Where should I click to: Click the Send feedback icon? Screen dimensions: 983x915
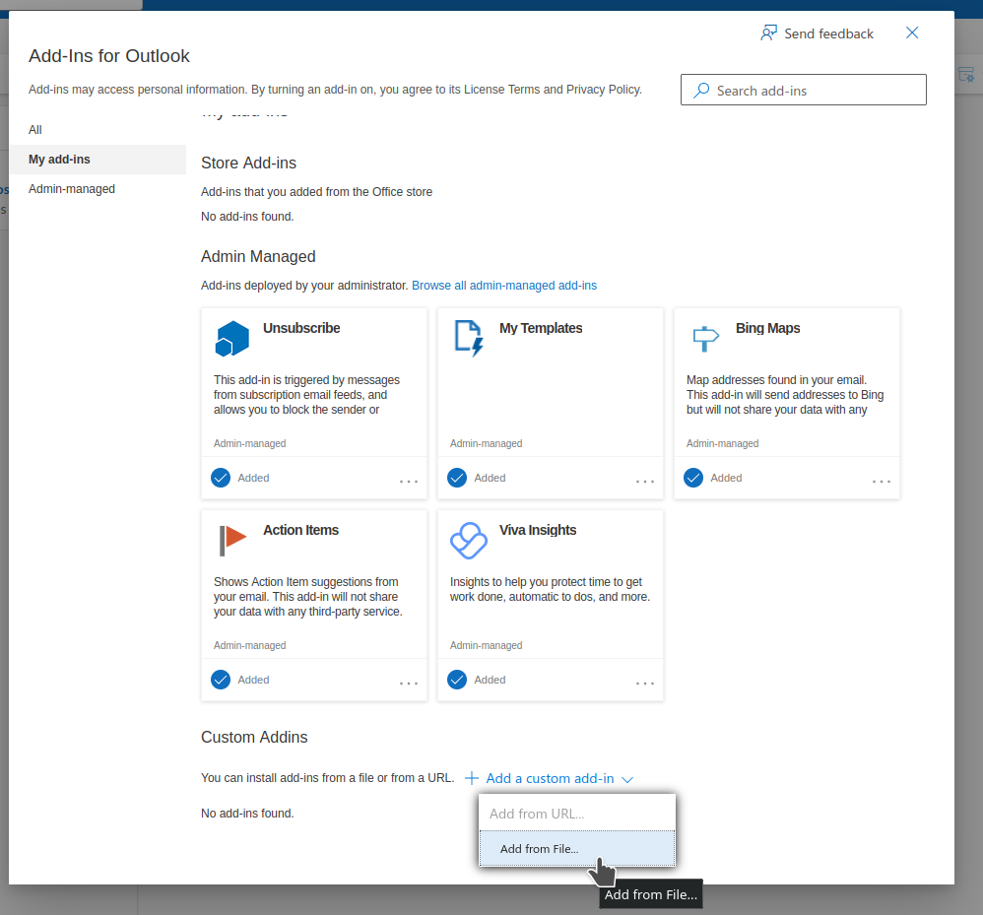767,33
